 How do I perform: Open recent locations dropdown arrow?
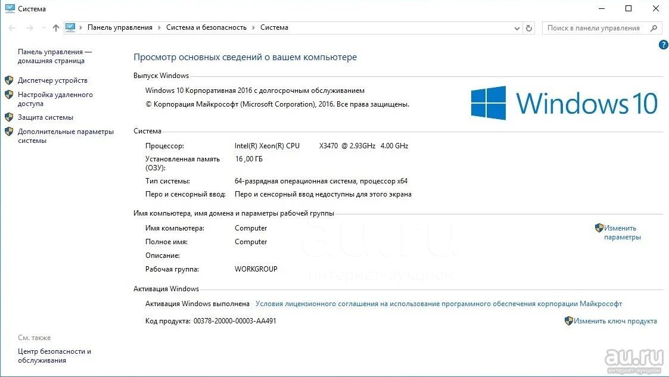(x=43, y=28)
